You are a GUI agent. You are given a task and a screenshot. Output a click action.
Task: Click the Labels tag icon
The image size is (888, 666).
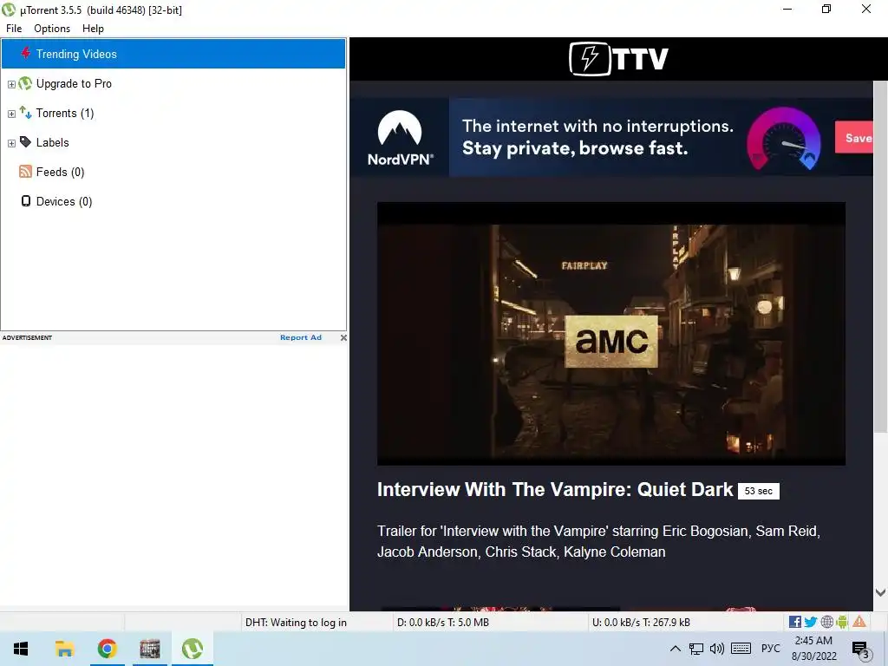click(25, 141)
